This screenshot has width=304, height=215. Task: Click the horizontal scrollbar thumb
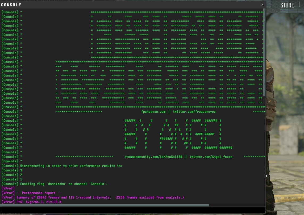[x=105, y=205]
